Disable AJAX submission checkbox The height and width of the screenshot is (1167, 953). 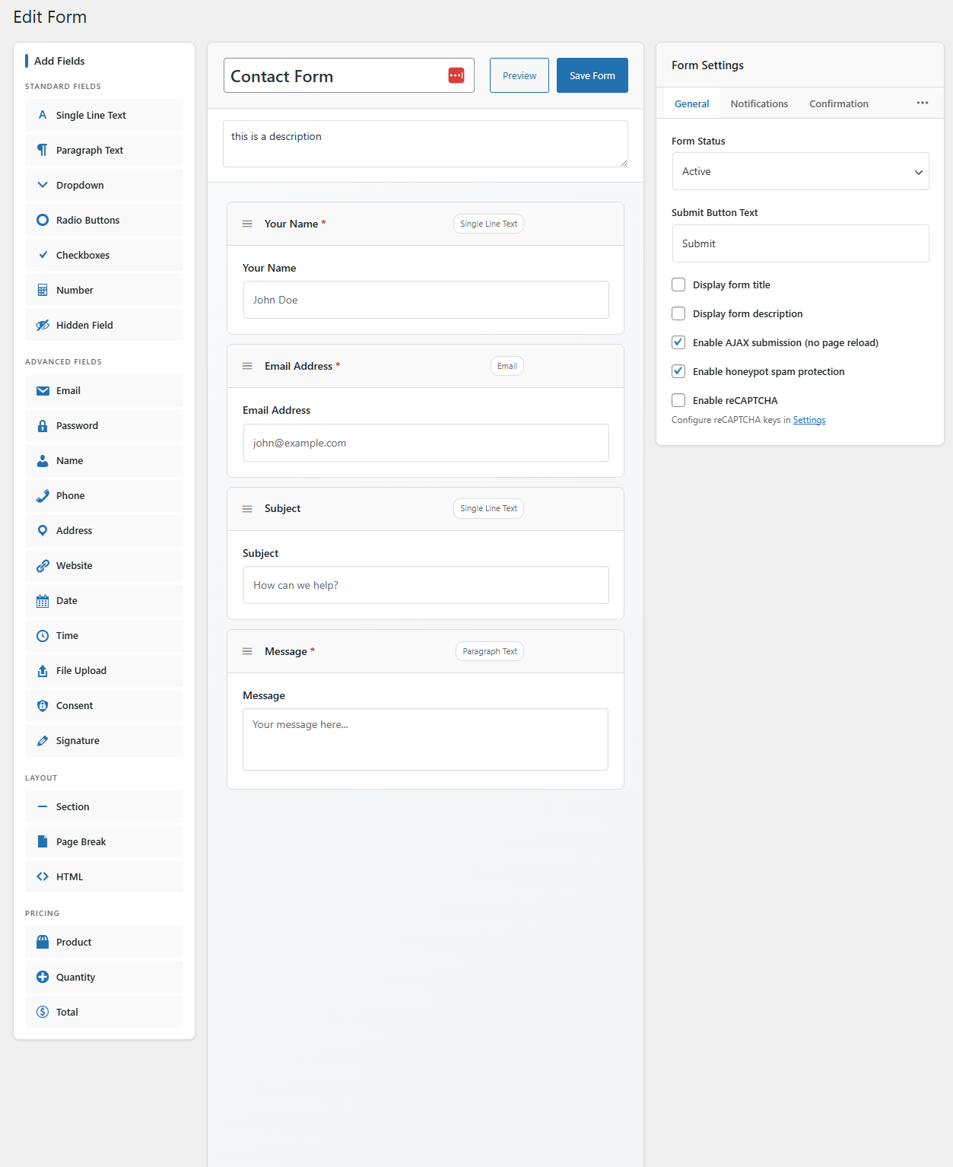pos(678,342)
